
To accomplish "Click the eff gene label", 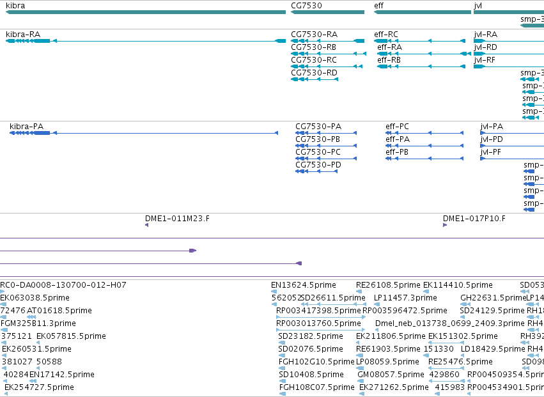I will 379,6.
